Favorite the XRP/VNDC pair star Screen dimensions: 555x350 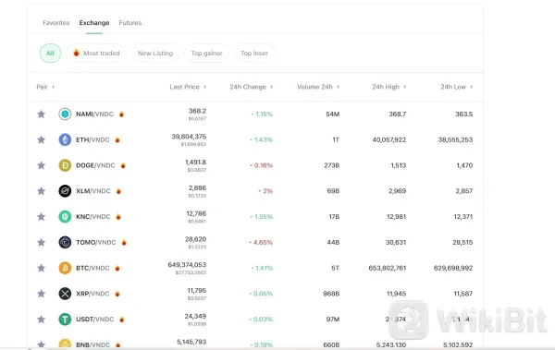pyautogui.click(x=41, y=294)
